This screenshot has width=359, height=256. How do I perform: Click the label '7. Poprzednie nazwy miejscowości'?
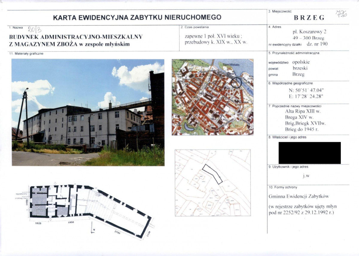[294, 106]
